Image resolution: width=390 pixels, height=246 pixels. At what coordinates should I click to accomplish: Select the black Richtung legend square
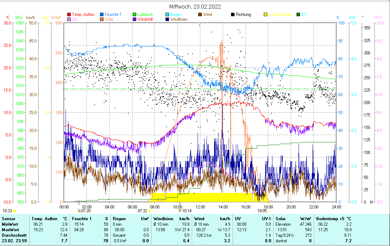point(233,14)
